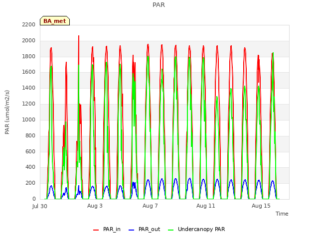Click the Jul 30 axis tick label

click(x=40, y=206)
